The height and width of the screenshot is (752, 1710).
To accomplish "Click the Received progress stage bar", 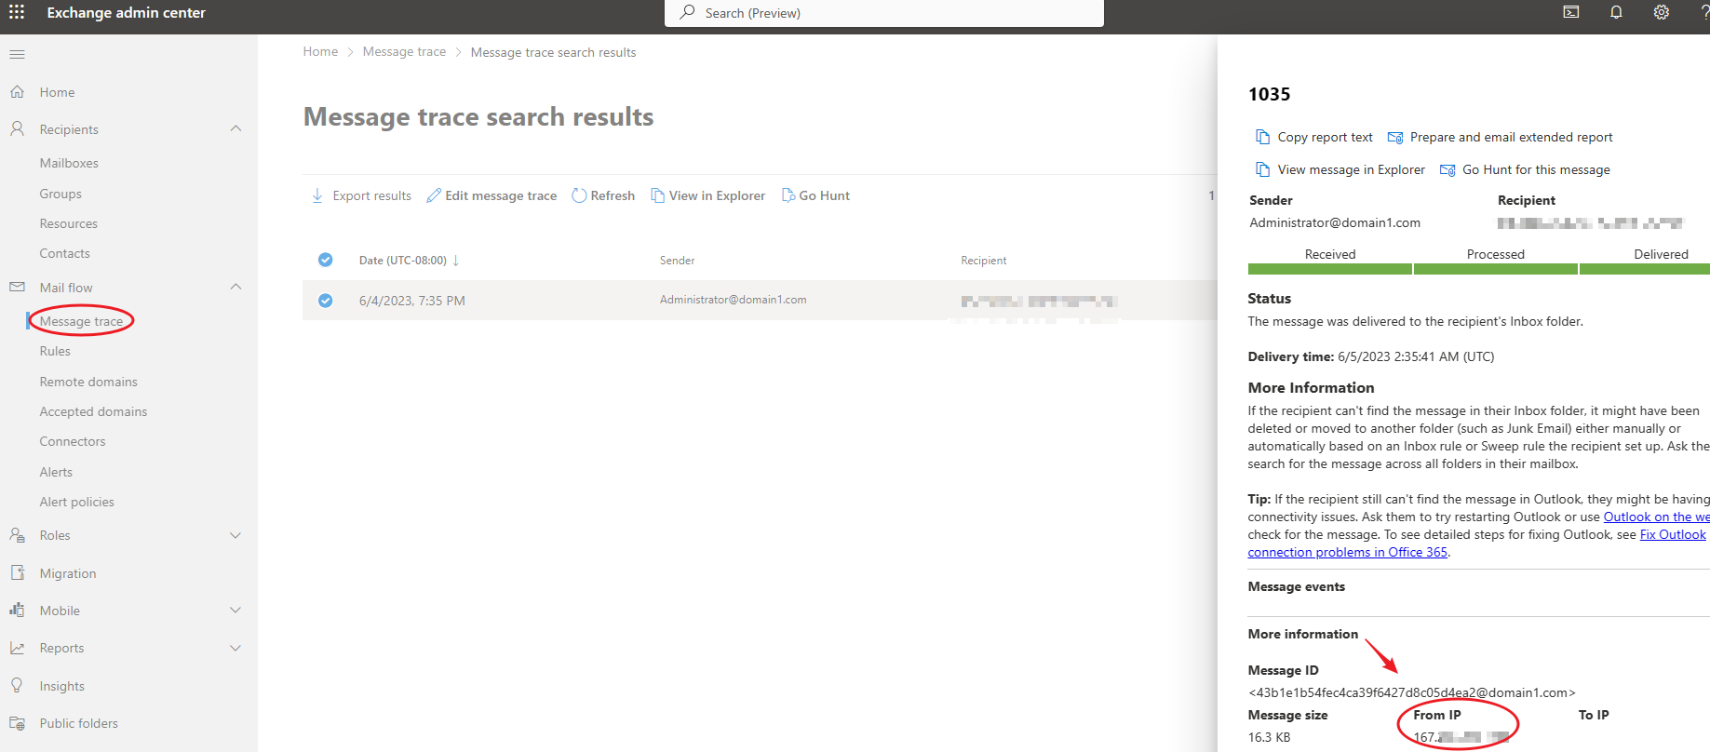I will (x=1329, y=269).
